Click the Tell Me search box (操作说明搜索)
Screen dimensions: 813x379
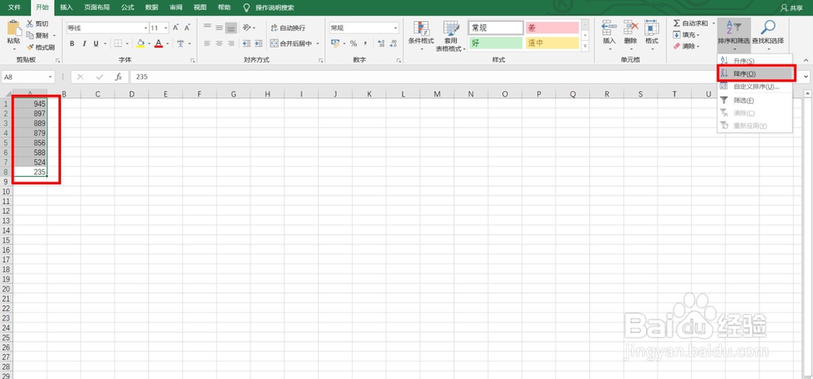coord(268,8)
